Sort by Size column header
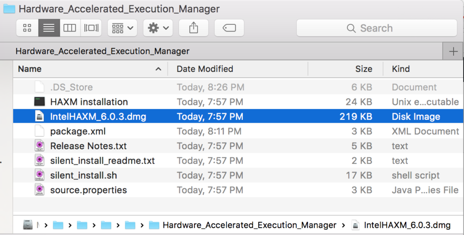 click(364, 69)
